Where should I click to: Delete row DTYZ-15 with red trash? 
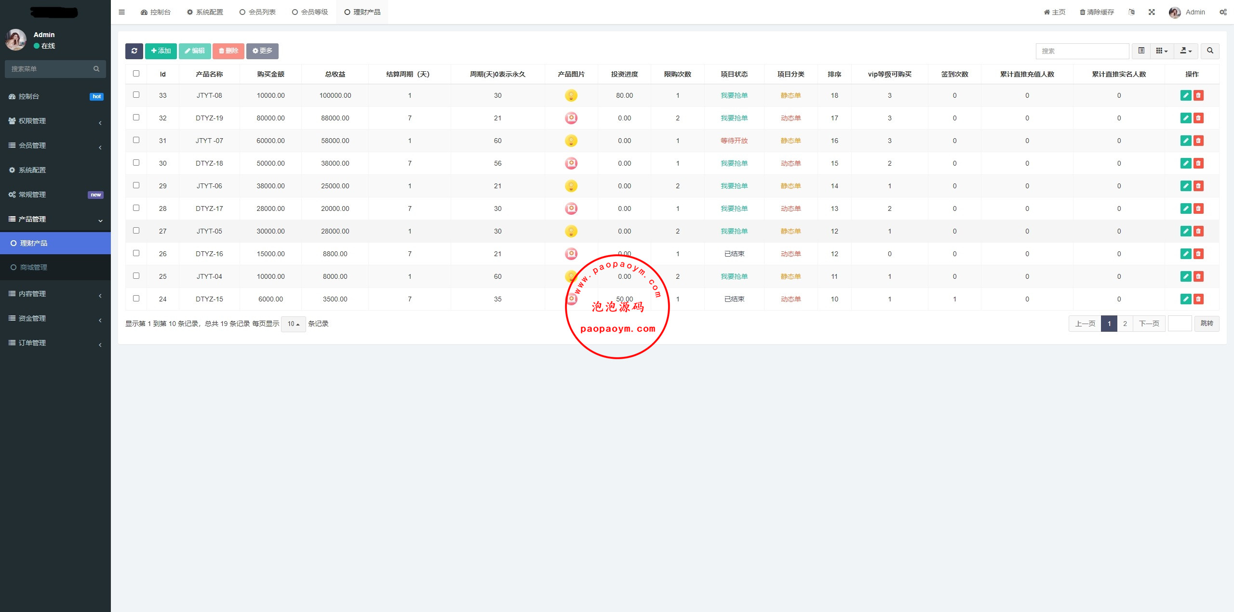tap(1198, 299)
